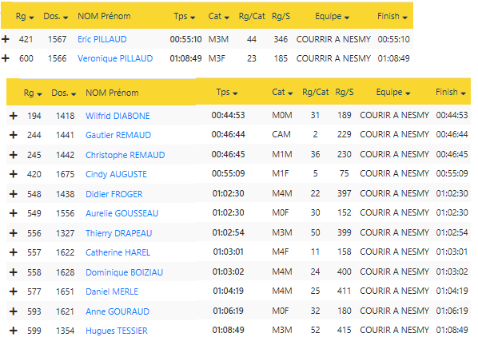Expand row details for Dominique BOIZIAU
The image size is (478, 337).
coord(14,272)
